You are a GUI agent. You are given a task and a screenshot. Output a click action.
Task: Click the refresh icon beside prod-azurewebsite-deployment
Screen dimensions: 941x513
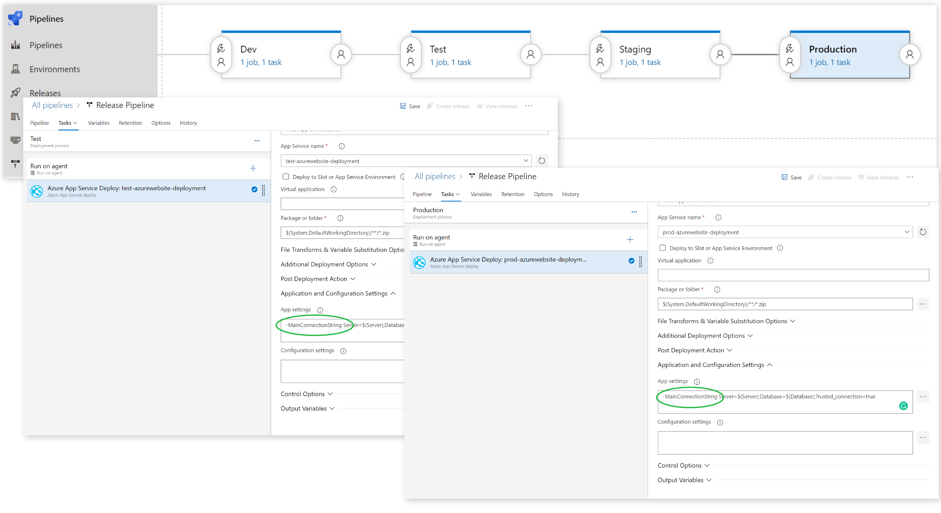click(923, 232)
